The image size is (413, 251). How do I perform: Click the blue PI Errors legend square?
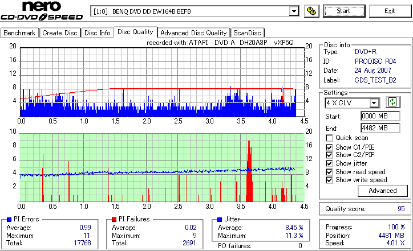point(9,220)
